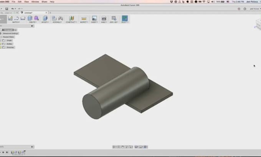The height and width of the screenshot is (157, 261).
Task: Click timeline skip-to-end button
Action: click(x=7, y=152)
